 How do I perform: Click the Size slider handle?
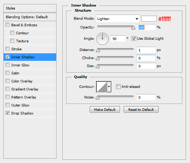[97, 66]
